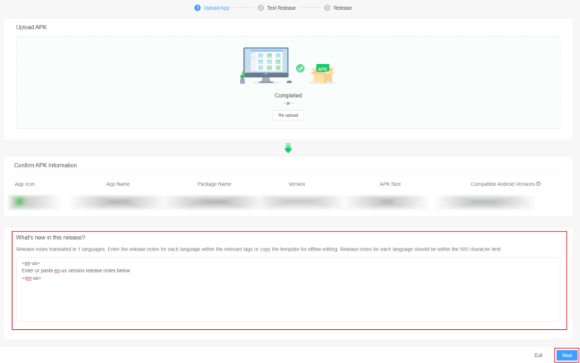Click the APK Size column header

[390, 183]
